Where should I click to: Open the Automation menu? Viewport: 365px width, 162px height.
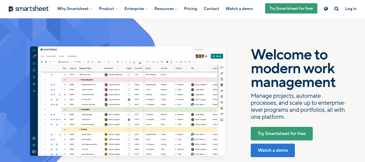click(51, 56)
